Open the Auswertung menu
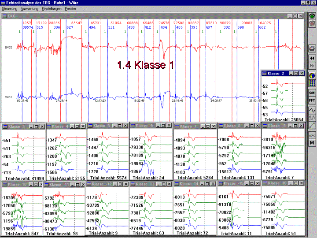Viewport: 317px width, 238px height. click(x=29, y=9)
